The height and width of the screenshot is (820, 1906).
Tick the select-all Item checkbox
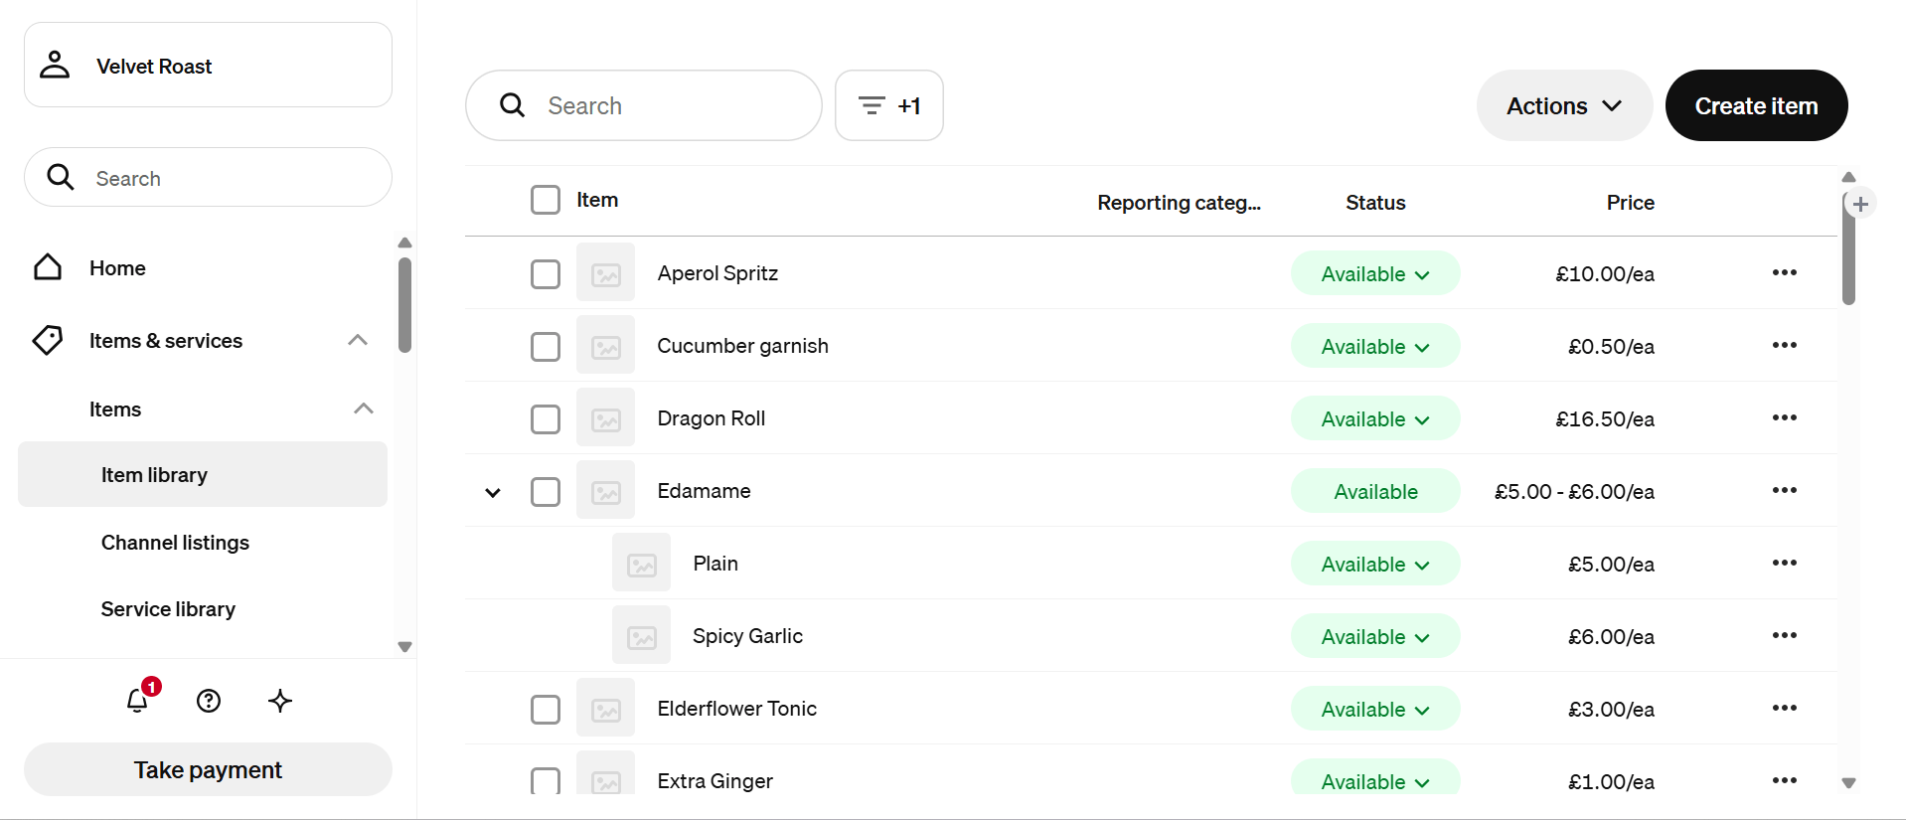coord(546,200)
